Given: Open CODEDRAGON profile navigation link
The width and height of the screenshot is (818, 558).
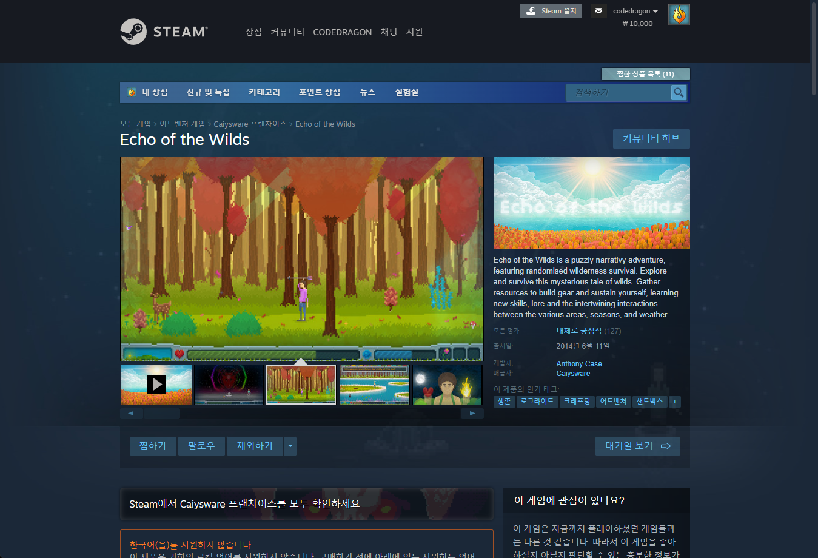Looking at the screenshot, I should click(343, 32).
